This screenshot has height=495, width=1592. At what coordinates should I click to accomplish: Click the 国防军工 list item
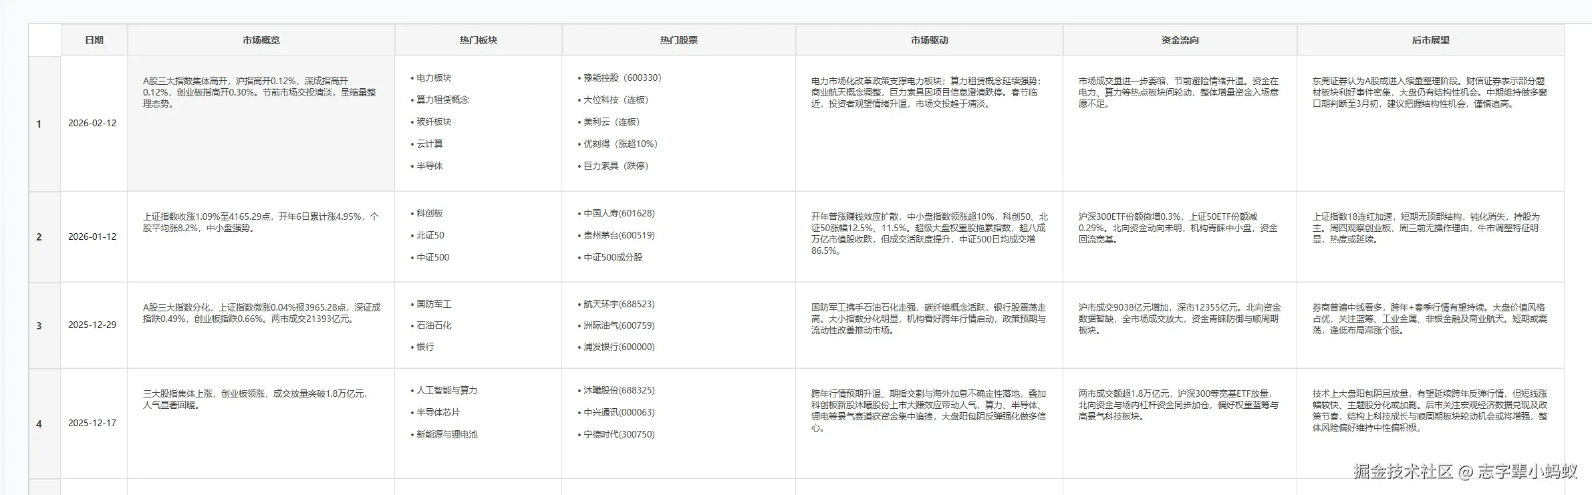click(432, 304)
